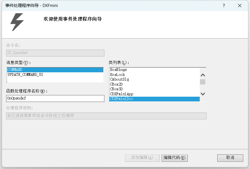Image resolution: width=250 pixels, height=169 pixels.
Task: Click the ID_Opendxf command name field
Action: click(x=55, y=53)
